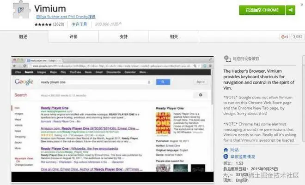Click the G+1 button
The width and height of the screenshot is (305, 185).
point(284,37)
